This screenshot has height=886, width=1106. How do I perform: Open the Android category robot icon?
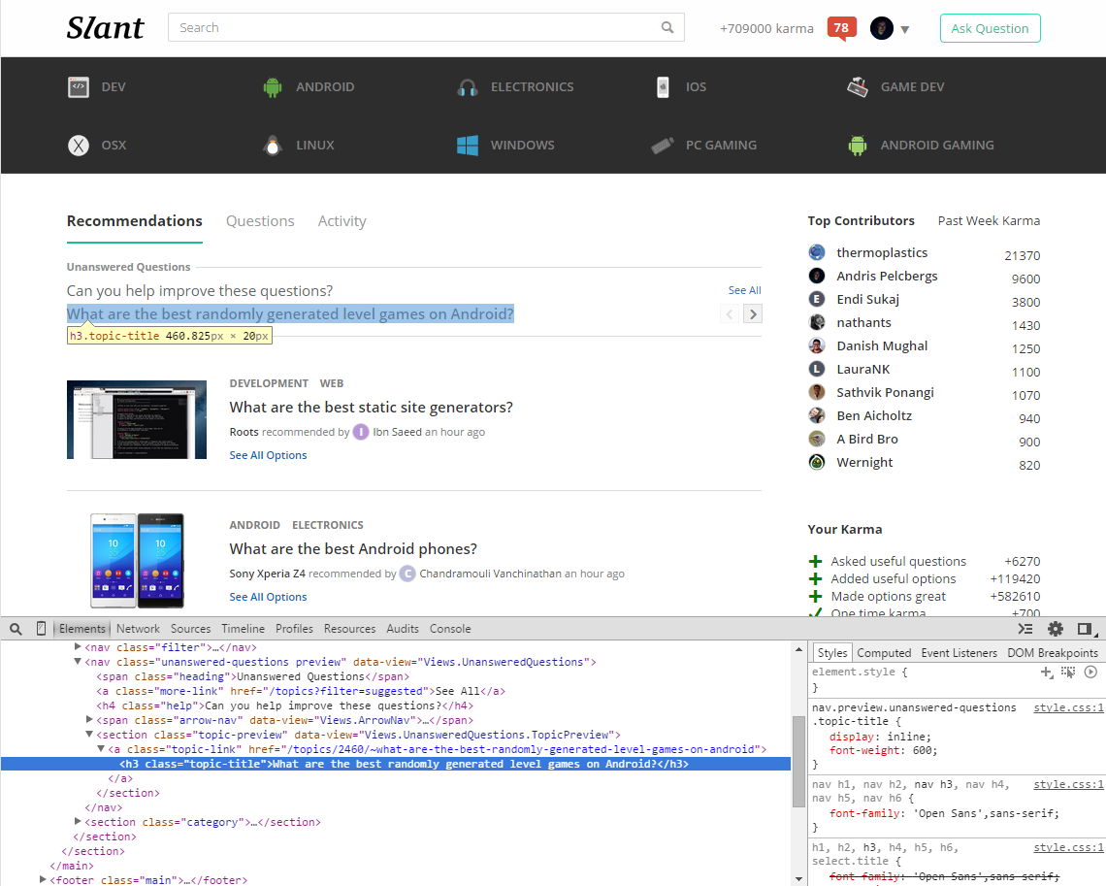(273, 86)
